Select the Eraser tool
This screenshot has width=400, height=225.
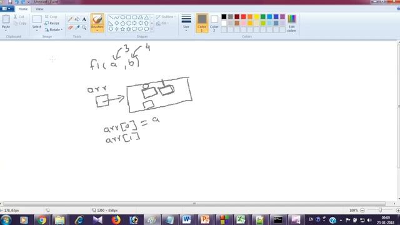pyautogui.click(x=71, y=27)
